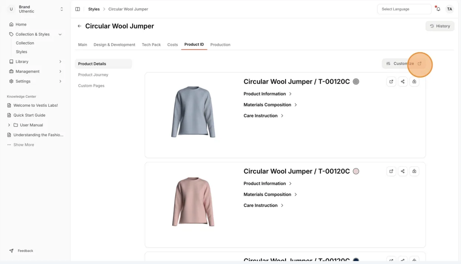Screen dimensions: 461x264
Task: Open the Tech Pack tab
Action: 151,45
